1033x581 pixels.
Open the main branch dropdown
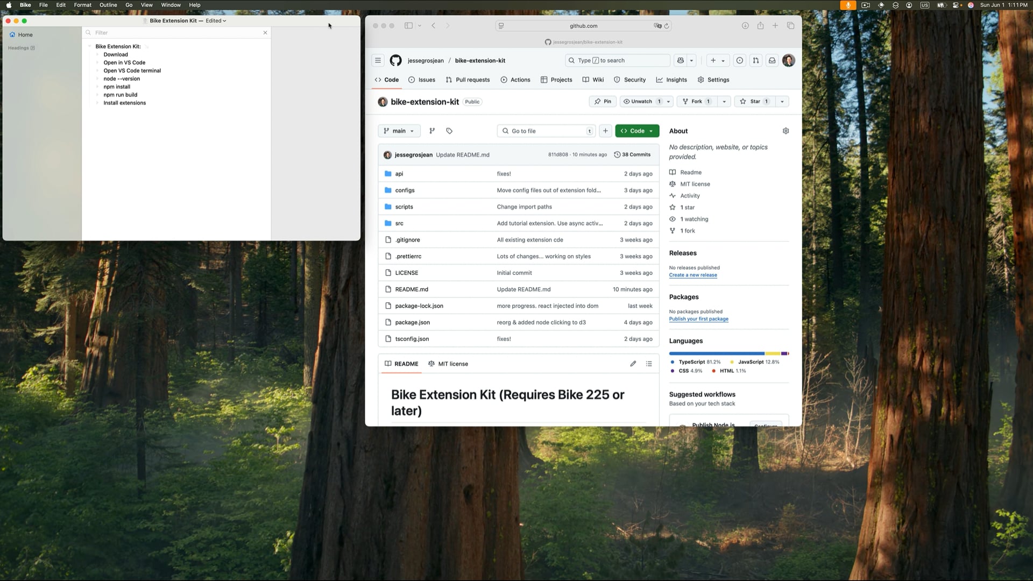[399, 131]
